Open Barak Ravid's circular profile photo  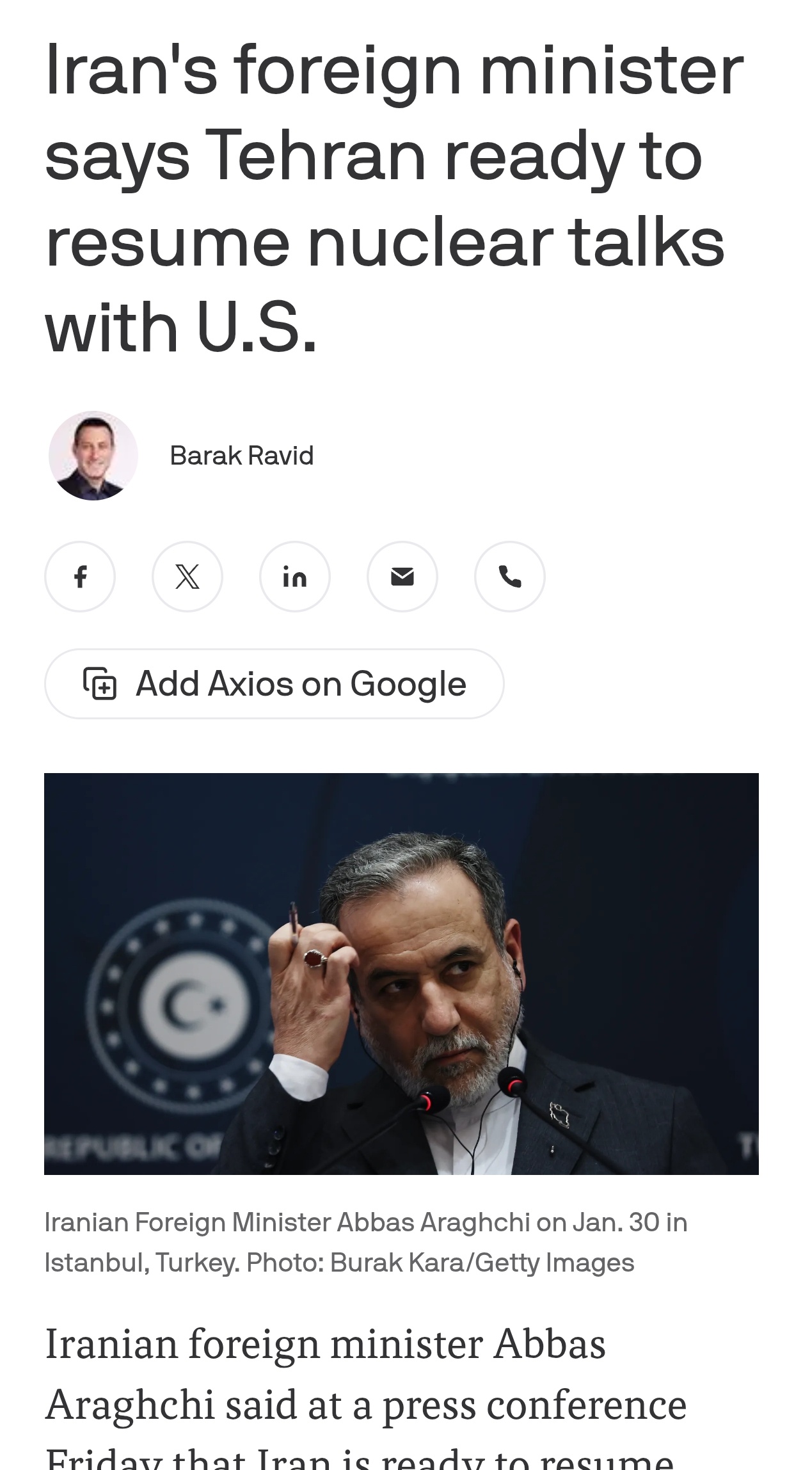point(93,456)
